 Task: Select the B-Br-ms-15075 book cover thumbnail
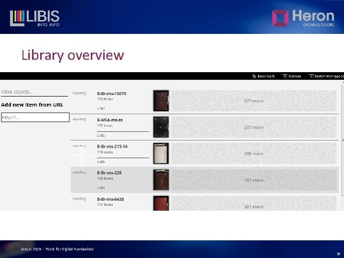click(161, 101)
